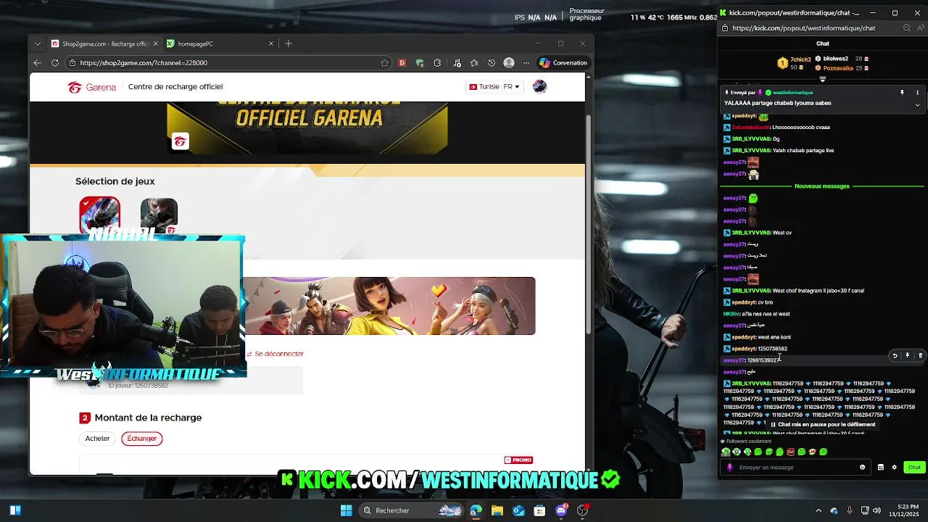Open the browser extensions puzzle icon
This screenshot has width=928, height=522.
coord(437,63)
